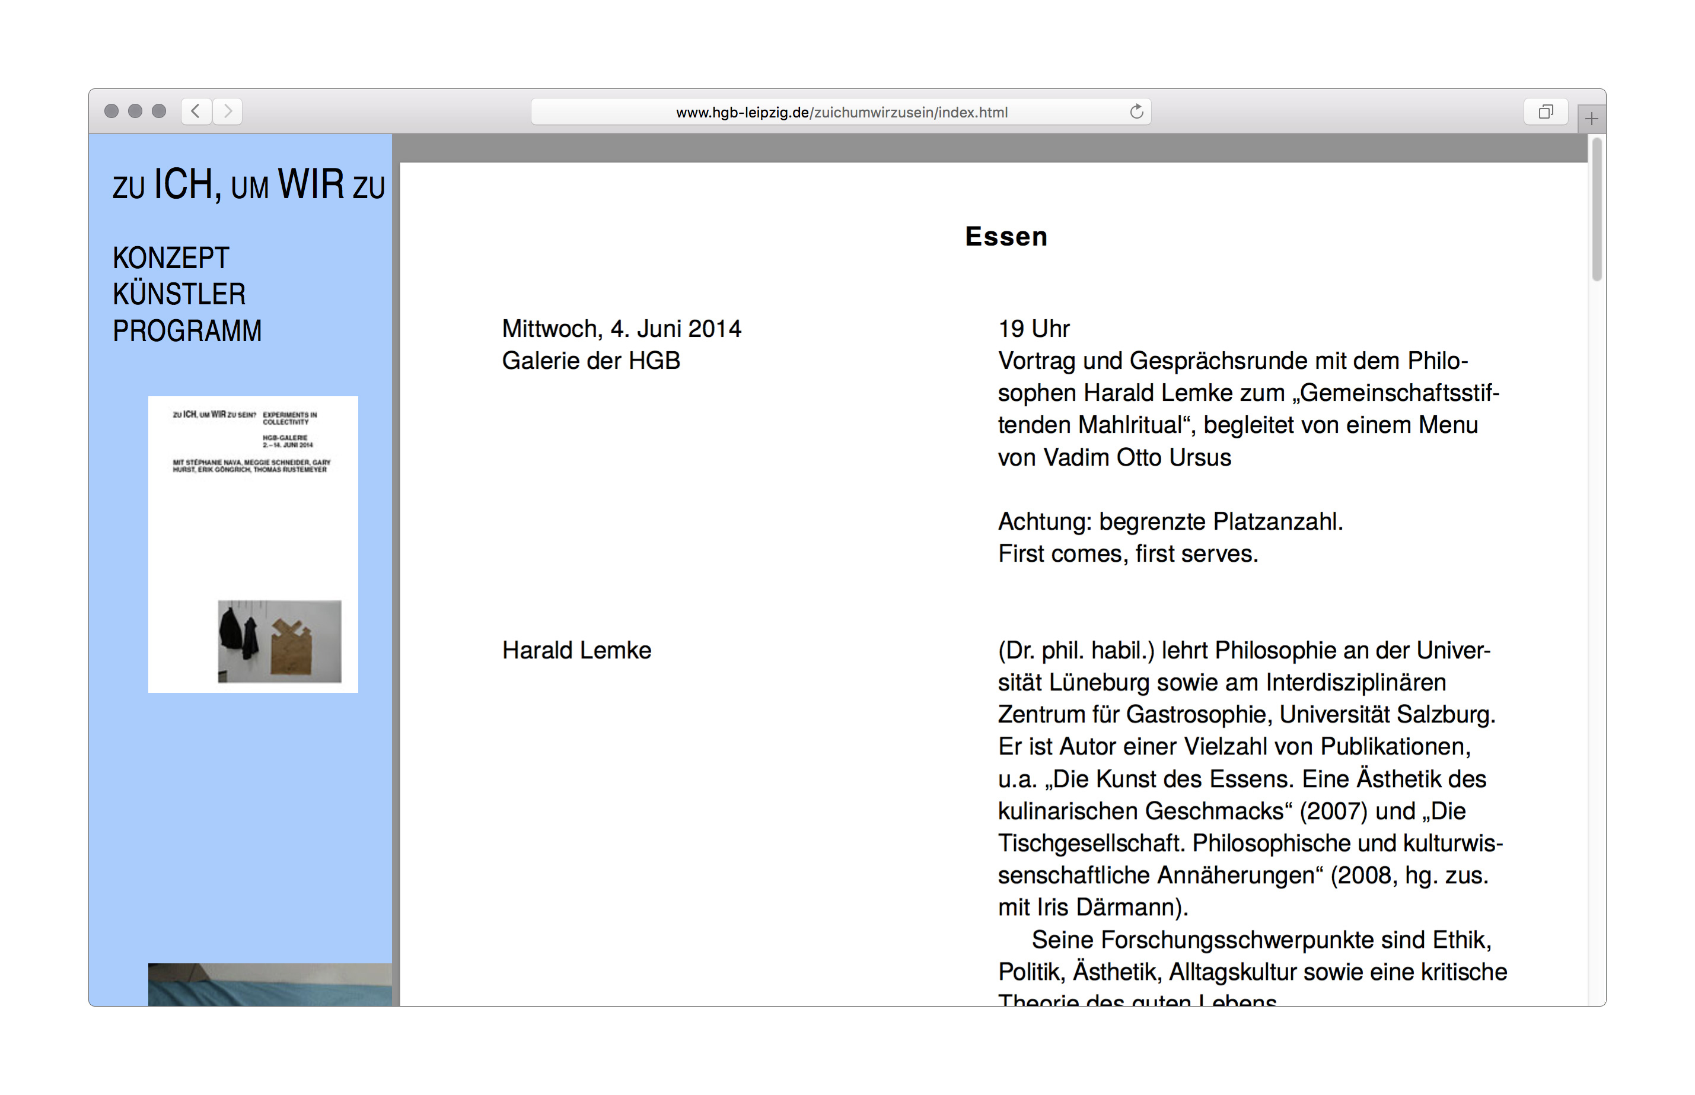Click the line First comes, first serves.
1695x1095 pixels.
pyautogui.click(x=1128, y=553)
